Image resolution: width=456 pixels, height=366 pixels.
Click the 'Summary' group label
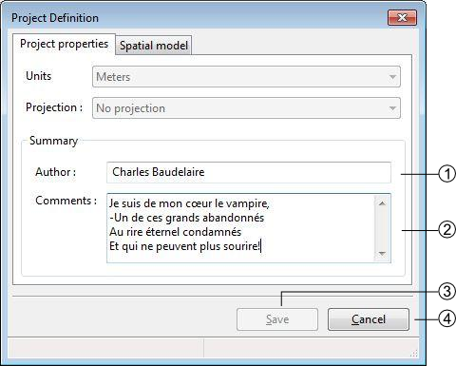pos(53,141)
